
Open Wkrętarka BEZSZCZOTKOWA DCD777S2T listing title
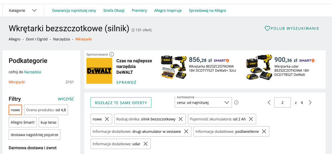click(x=212, y=68)
